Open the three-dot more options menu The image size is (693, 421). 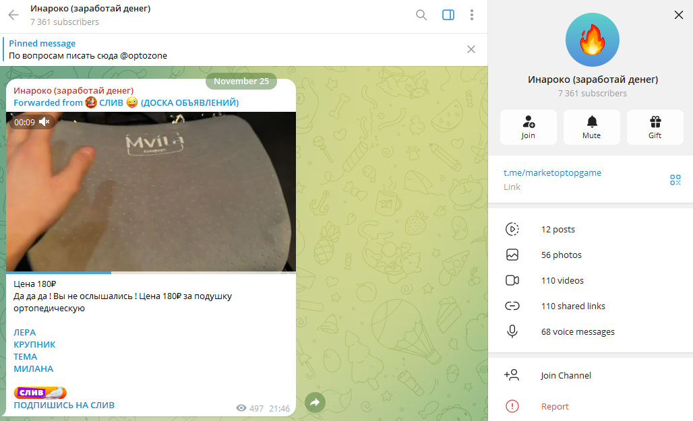point(472,15)
